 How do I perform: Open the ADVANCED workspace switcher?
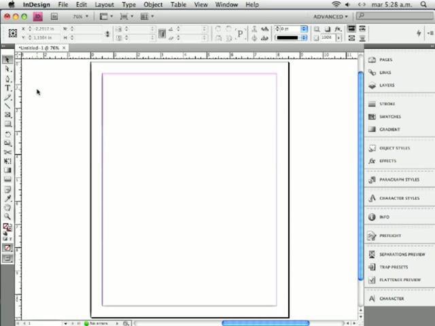click(x=330, y=16)
